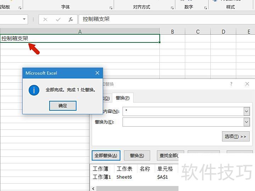This screenshot has height=191, width=255.
Task: Open the 数字 group dialog launcher
Action: tap(205, 7)
